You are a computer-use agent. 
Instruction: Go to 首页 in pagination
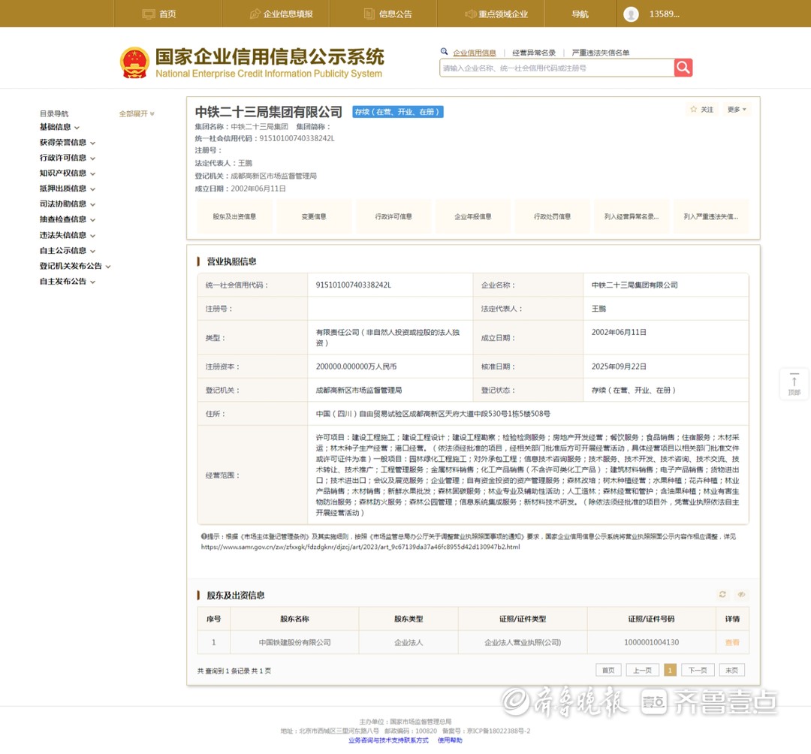[x=608, y=670]
